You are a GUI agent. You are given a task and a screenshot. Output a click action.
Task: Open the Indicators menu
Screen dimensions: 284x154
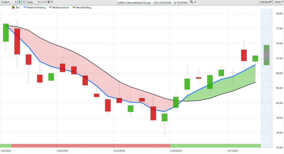[265, 2]
